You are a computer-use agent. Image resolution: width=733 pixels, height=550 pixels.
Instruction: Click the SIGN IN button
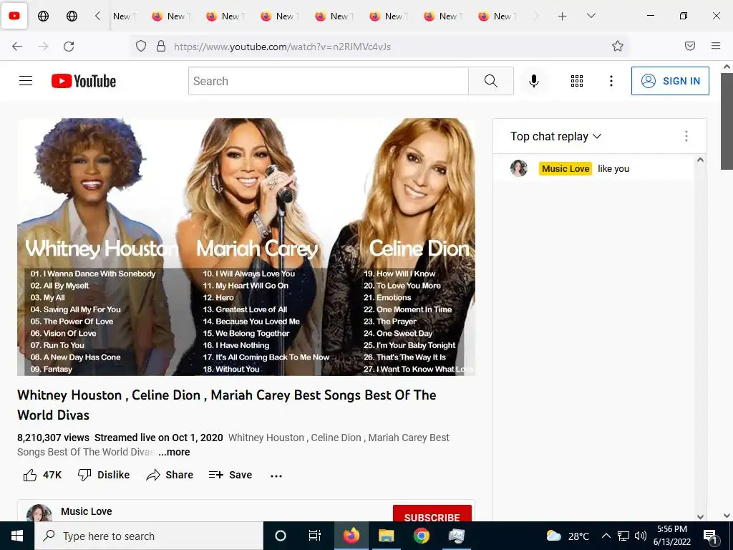(670, 81)
